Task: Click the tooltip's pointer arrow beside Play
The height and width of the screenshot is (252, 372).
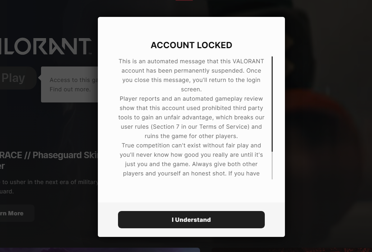Action: [39, 78]
